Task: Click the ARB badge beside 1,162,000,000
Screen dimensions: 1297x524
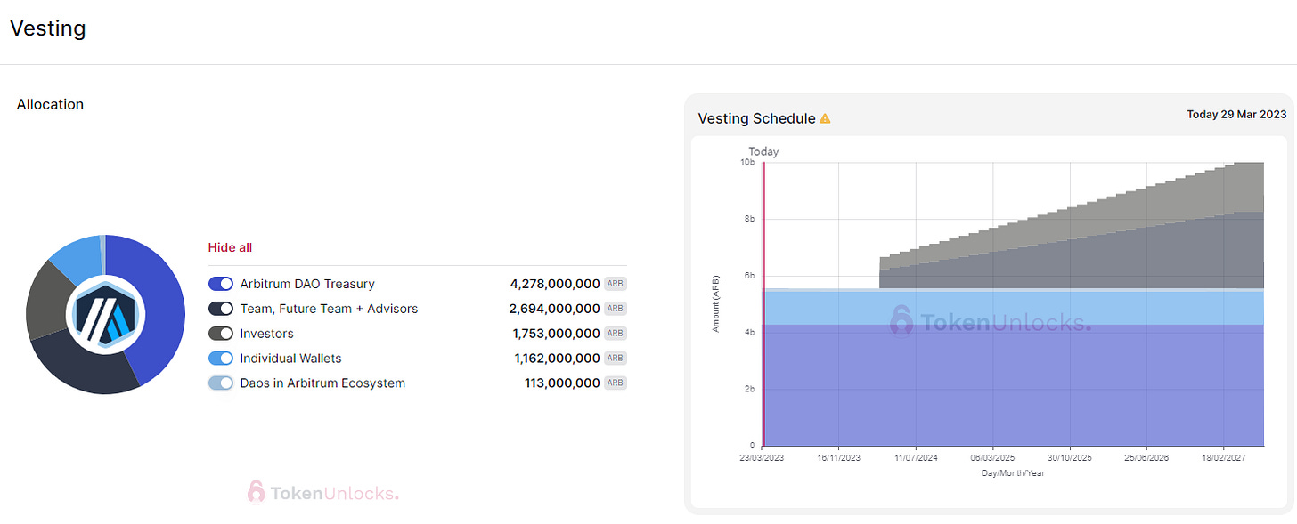Action: point(616,359)
